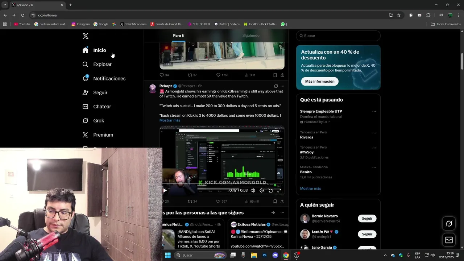Image resolution: width=464 pixels, height=261 pixels.
Task: View analytics of the 3 M views post
Action: pos(250,75)
